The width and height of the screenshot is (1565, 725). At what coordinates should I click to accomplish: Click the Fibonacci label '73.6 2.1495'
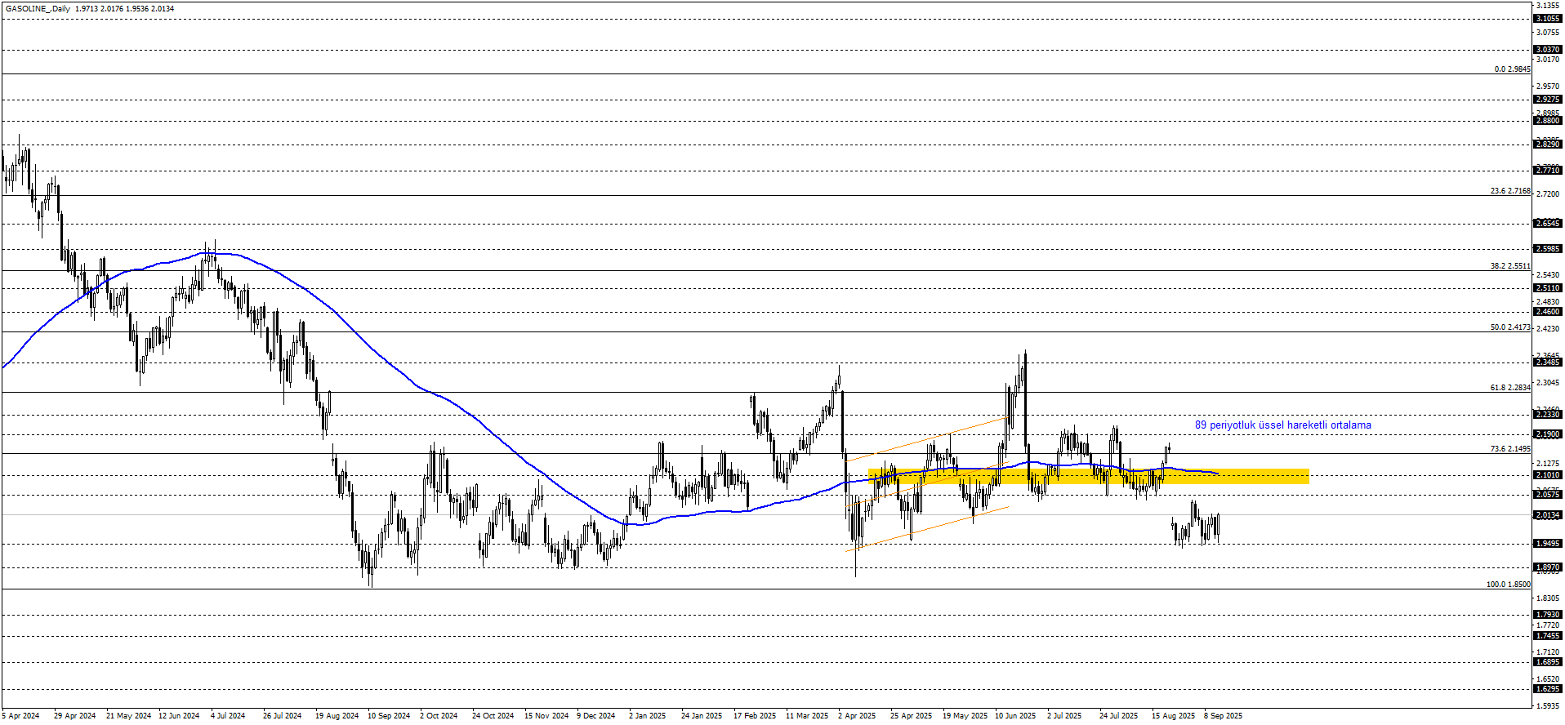click(1510, 449)
